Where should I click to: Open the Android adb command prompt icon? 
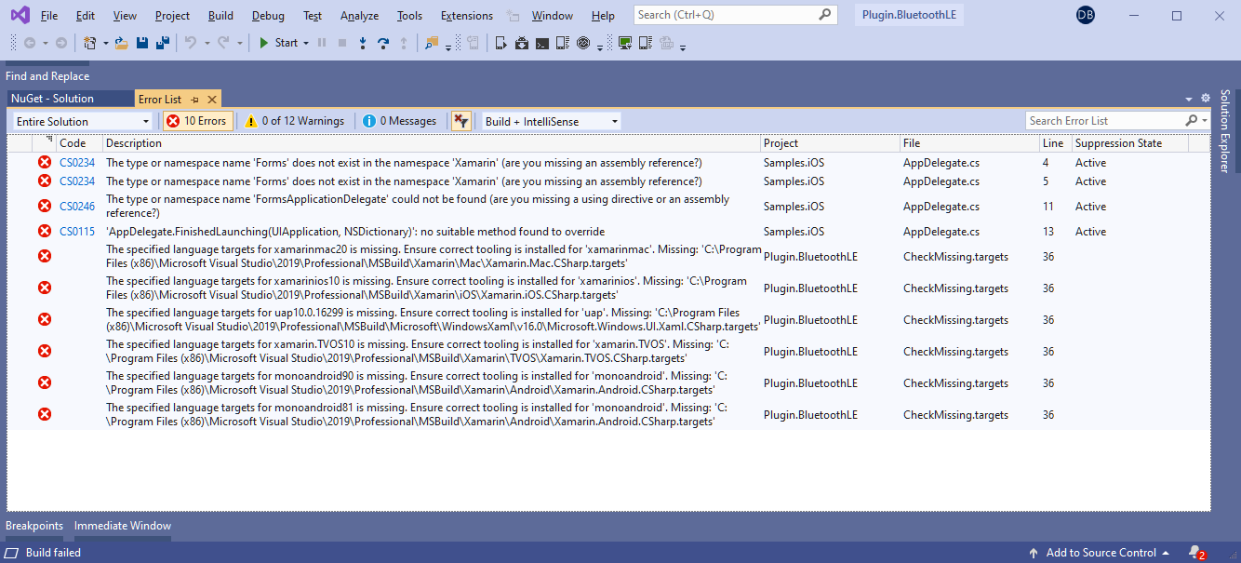pyautogui.click(x=541, y=43)
